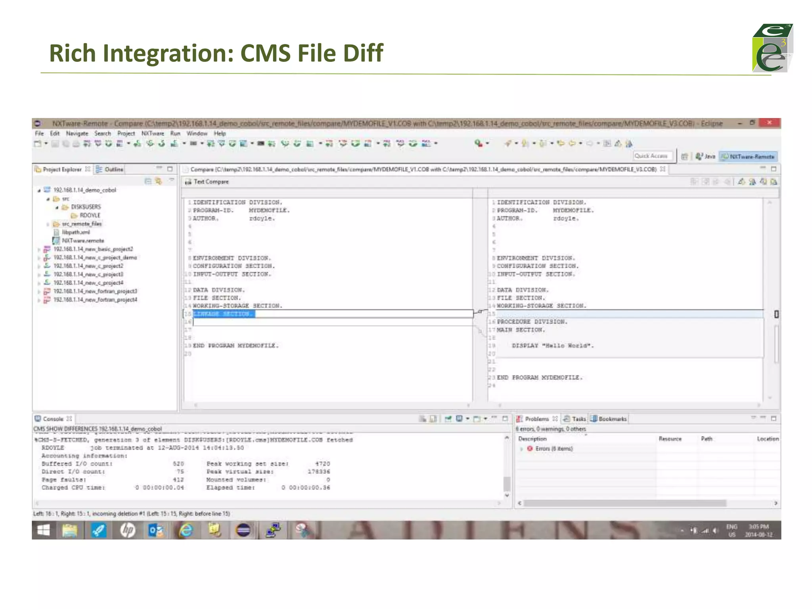812x609 pixels.
Task: Expand the 192.168.1.14_new_fortran_project4 project
Action: [x=39, y=300]
